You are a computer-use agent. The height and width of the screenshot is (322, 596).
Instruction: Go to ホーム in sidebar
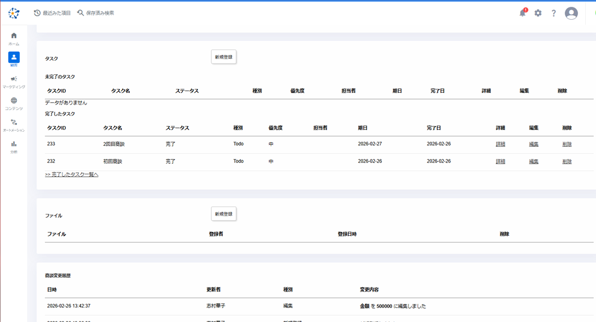point(13,39)
